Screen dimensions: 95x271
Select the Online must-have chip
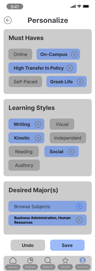pos(20,54)
